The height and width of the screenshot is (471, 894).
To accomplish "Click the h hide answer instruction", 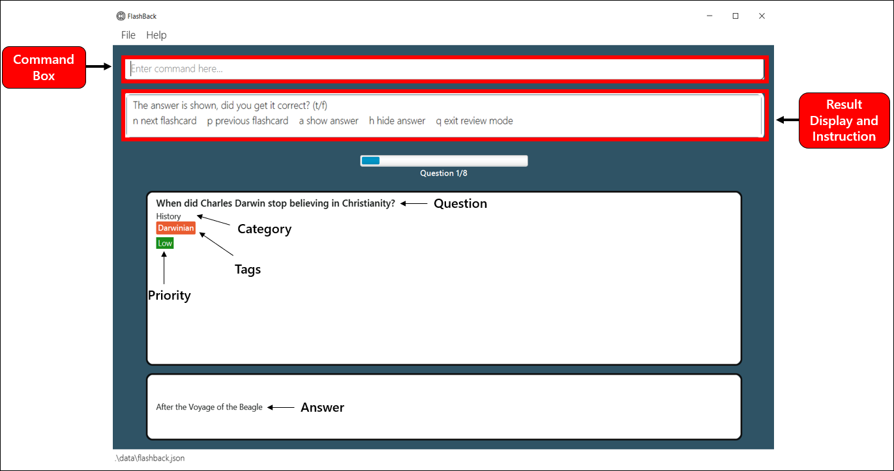I will point(397,121).
